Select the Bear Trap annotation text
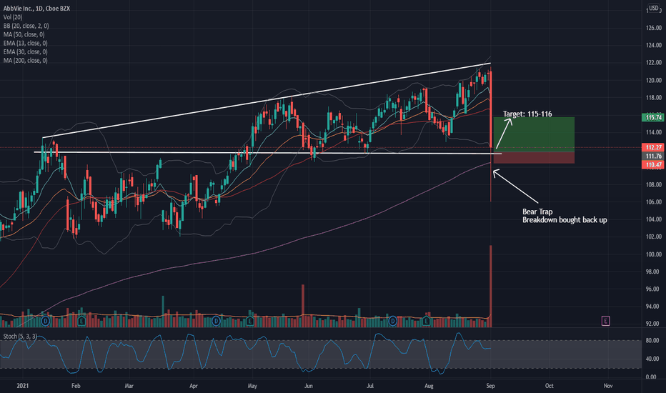Viewport: 666px width, 393px height. [x=537, y=212]
